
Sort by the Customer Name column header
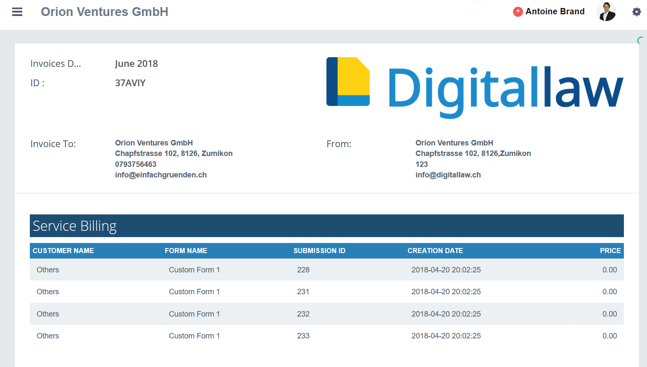(x=63, y=251)
